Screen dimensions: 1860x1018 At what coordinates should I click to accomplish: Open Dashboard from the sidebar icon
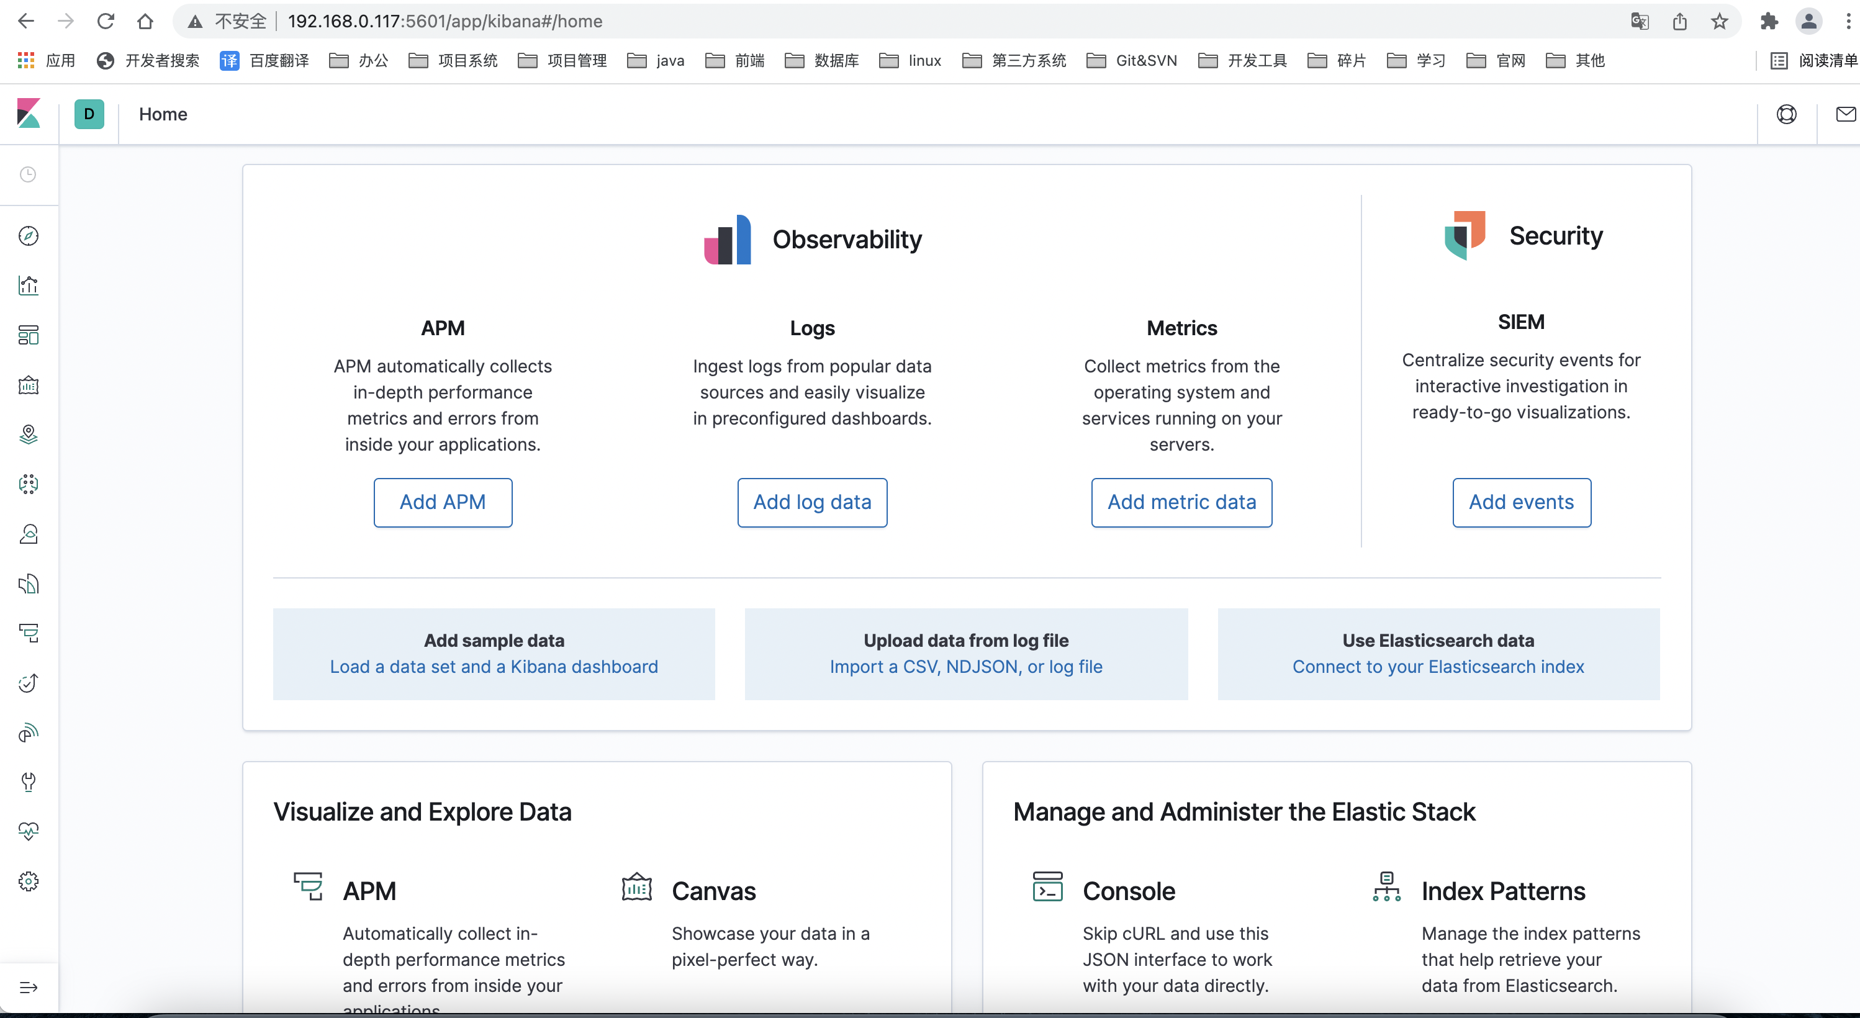click(x=28, y=335)
